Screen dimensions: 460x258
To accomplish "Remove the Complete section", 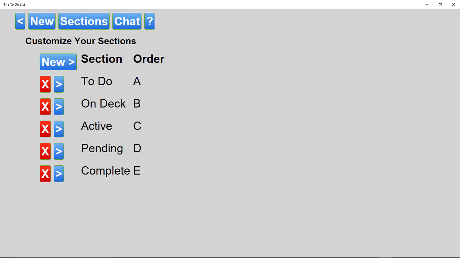I will tap(45, 174).
